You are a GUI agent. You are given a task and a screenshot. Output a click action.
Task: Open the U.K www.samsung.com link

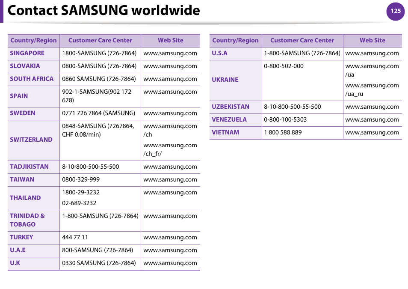(170, 263)
